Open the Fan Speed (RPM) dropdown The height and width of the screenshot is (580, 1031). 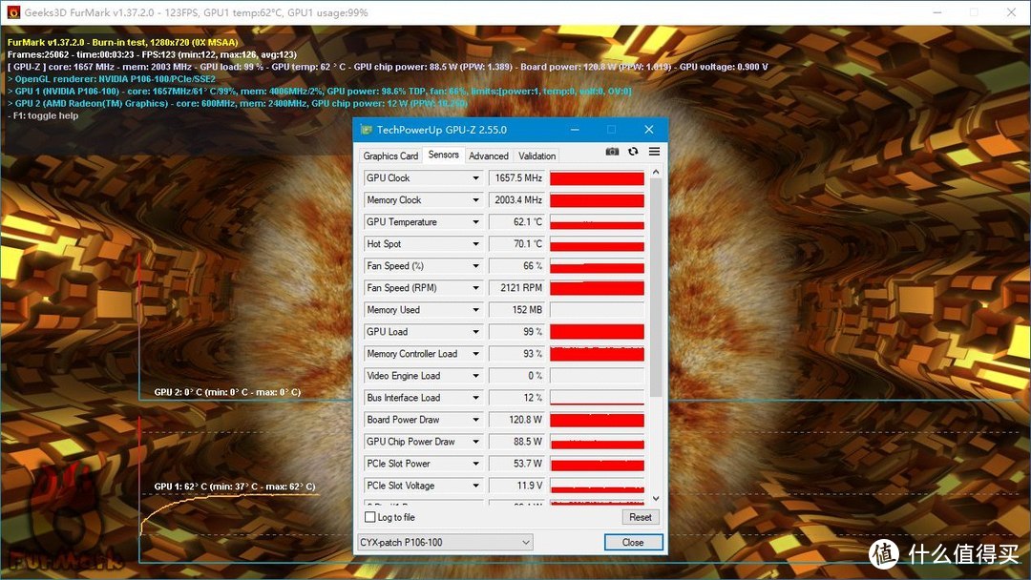pyautogui.click(x=476, y=288)
